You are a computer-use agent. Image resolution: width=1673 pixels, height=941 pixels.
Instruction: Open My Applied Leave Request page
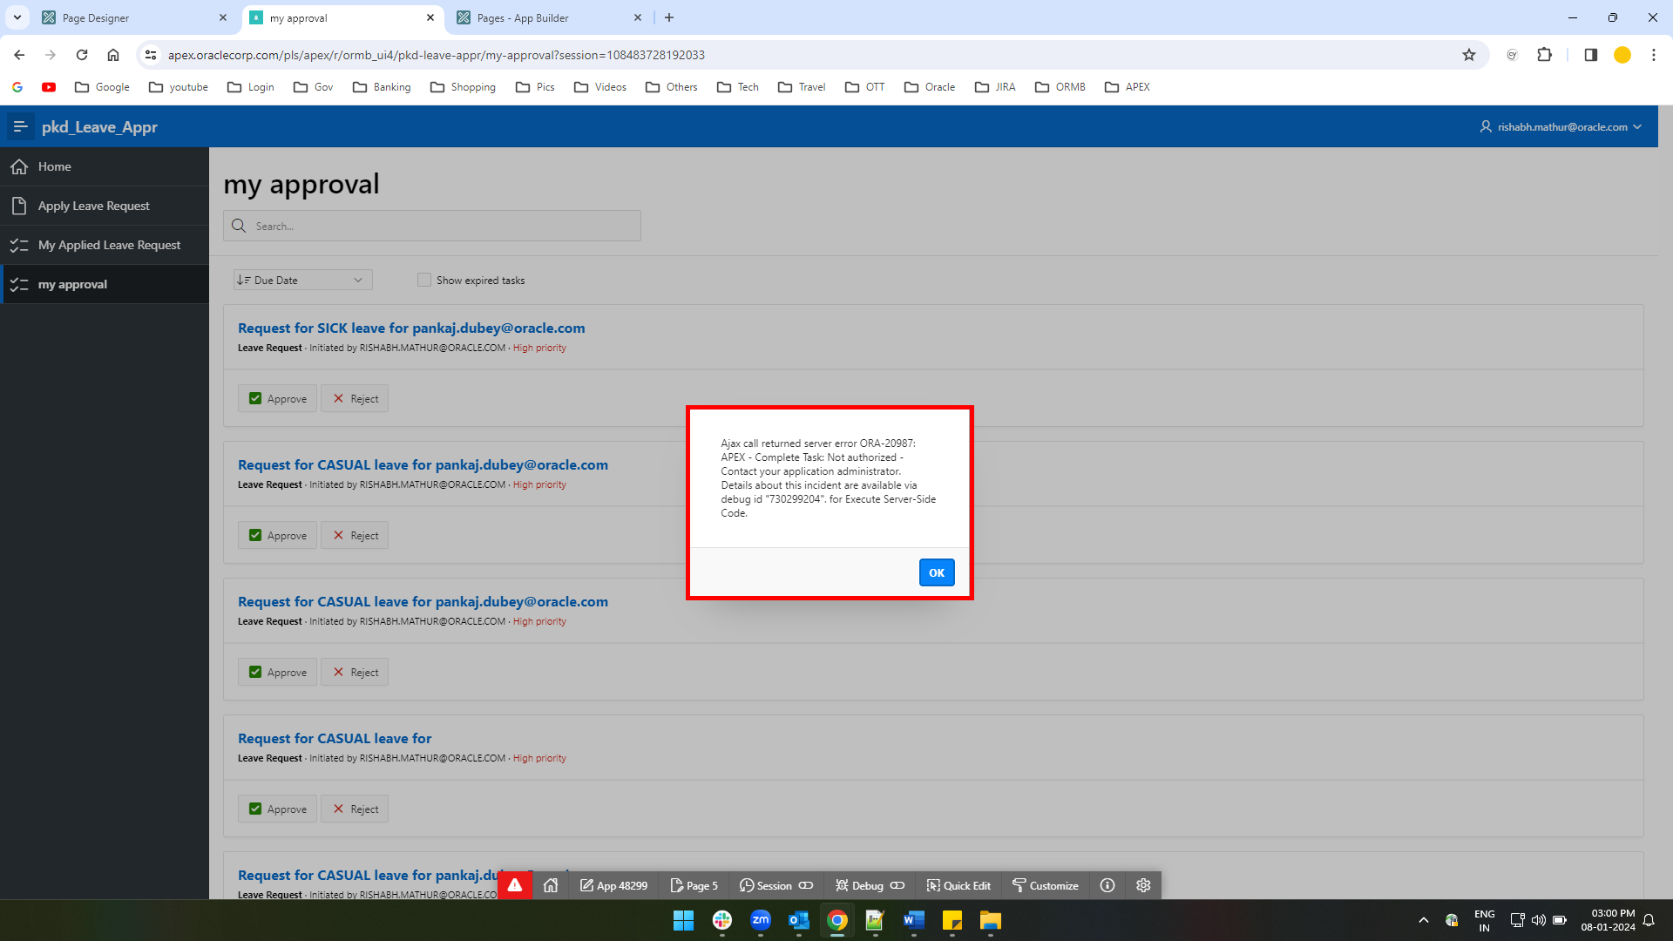coord(109,245)
